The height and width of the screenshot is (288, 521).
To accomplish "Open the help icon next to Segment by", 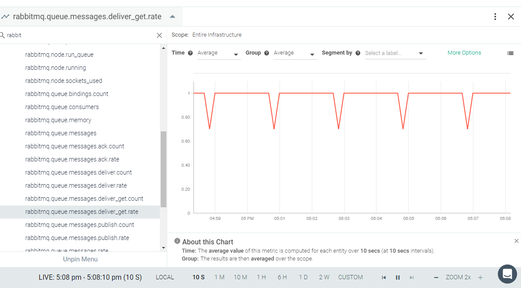I will (358, 53).
